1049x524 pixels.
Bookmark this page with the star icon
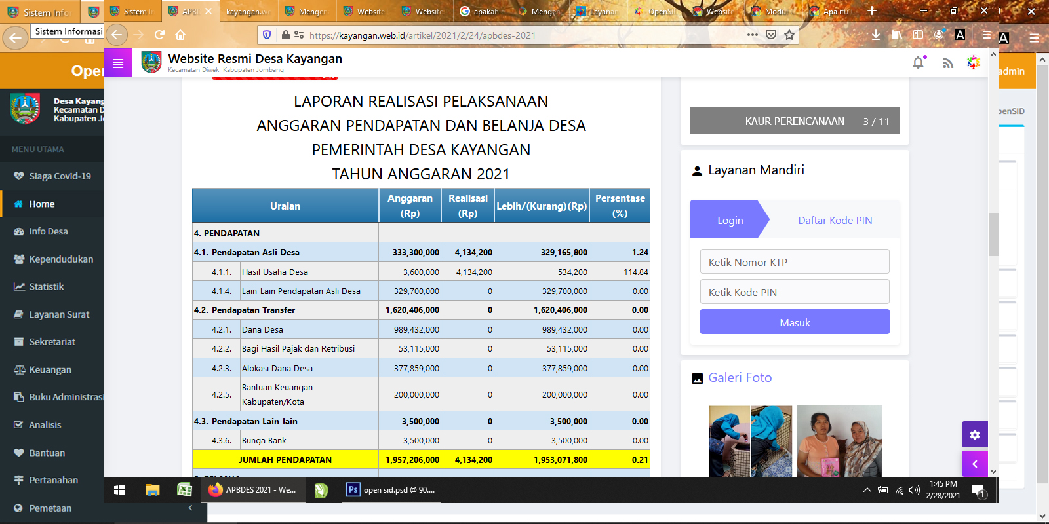tap(789, 35)
